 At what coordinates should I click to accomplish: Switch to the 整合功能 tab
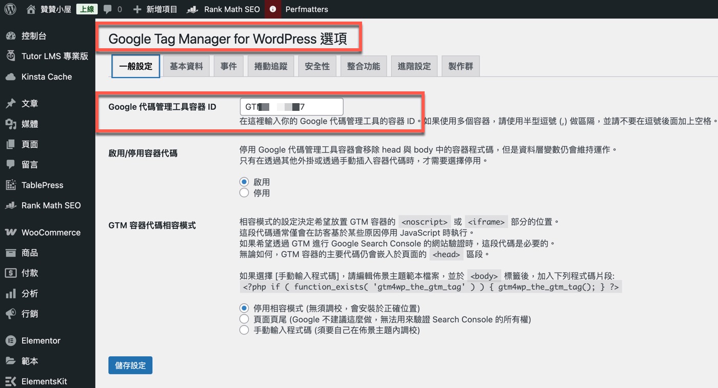click(364, 66)
